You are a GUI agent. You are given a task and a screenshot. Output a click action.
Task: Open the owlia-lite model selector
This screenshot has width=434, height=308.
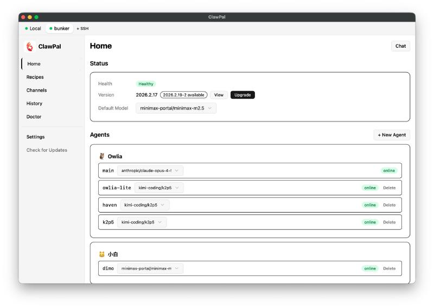tap(159, 188)
